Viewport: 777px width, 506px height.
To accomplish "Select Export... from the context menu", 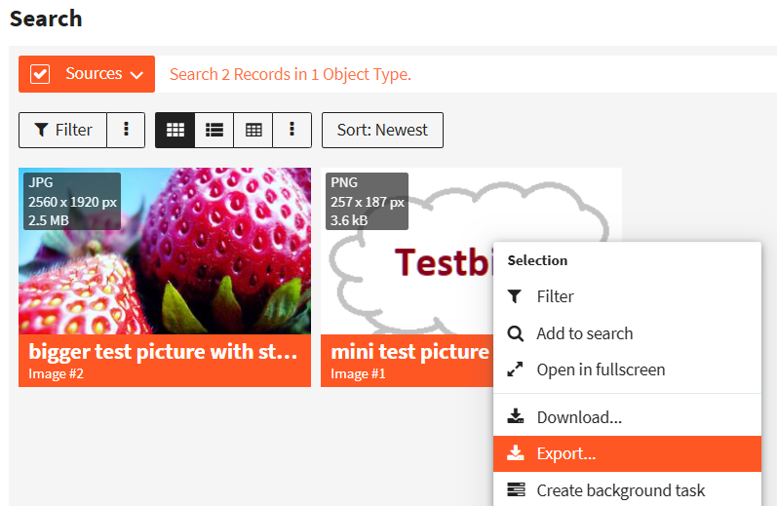I will pos(565,453).
